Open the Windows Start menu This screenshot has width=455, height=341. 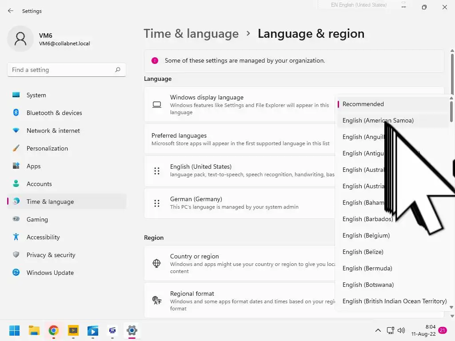pyautogui.click(x=14, y=330)
